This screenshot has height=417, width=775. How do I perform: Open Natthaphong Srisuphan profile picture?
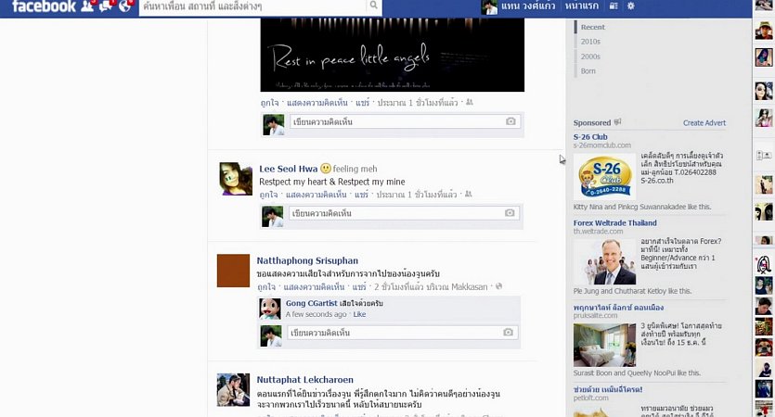coord(233,270)
